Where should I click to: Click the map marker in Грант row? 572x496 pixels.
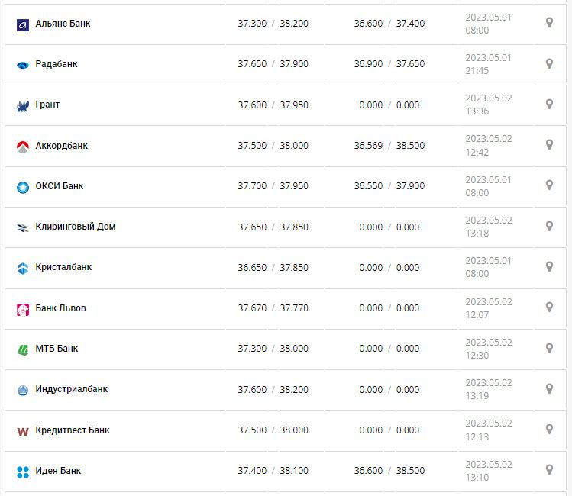pos(548,104)
